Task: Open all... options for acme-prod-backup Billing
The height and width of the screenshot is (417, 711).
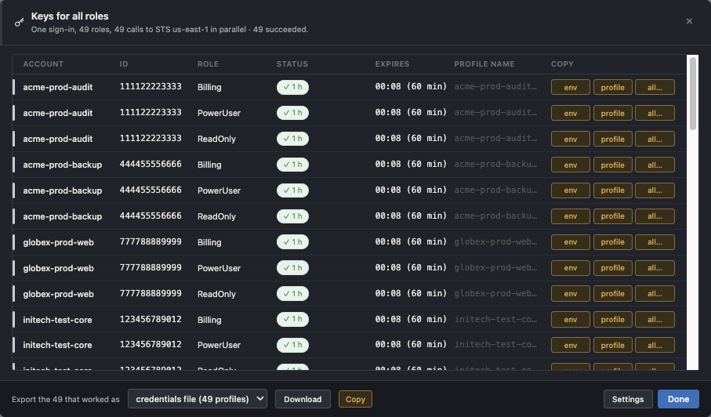Action: click(x=655, y=165)
